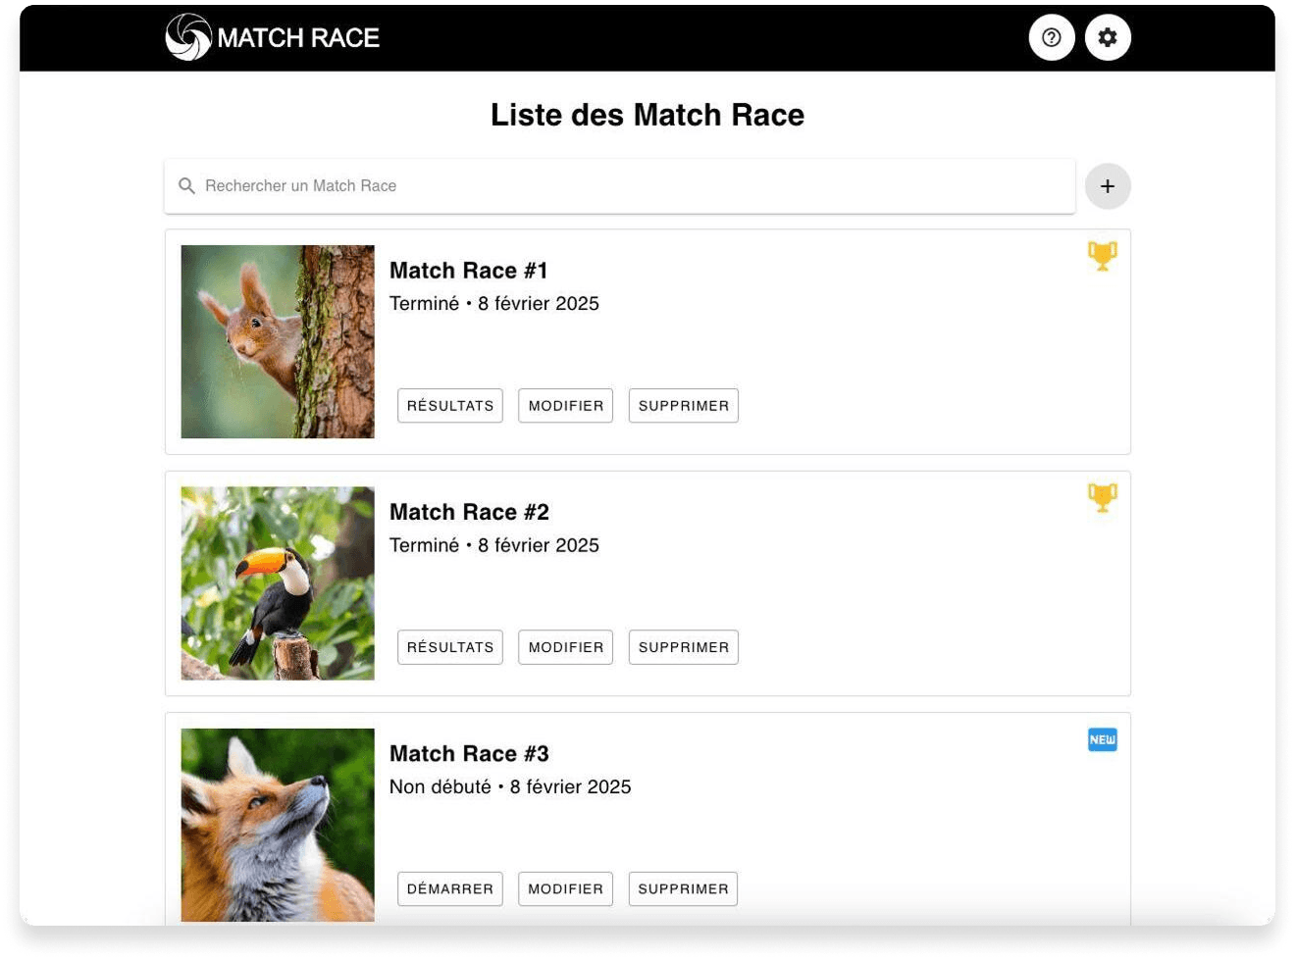1295x960 pixels.
Task: Select the toucan image on Match Race #2
Action: tap(277, 582)
